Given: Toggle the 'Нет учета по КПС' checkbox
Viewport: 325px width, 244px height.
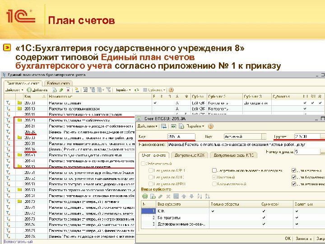Looking at the screenshot, I should coord(151,177).
